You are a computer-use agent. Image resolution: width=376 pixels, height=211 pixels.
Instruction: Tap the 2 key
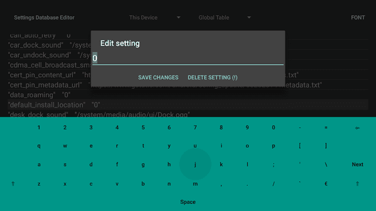click(x=65, y=128)
